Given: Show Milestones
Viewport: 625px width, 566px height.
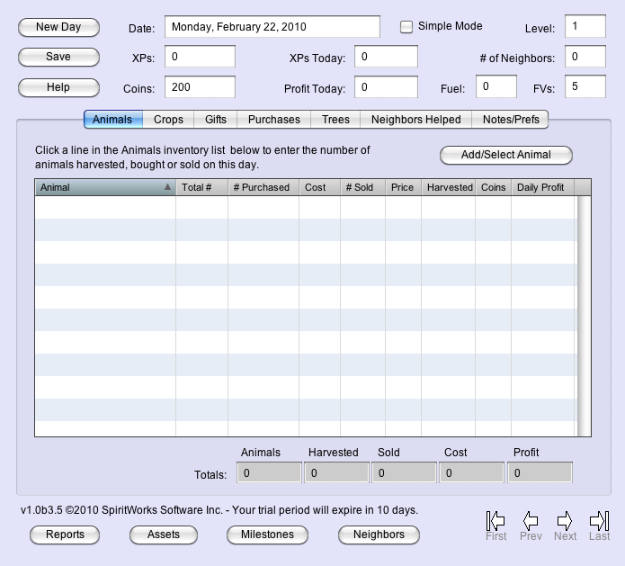Looking at the screenshot, I should [267, 535].
